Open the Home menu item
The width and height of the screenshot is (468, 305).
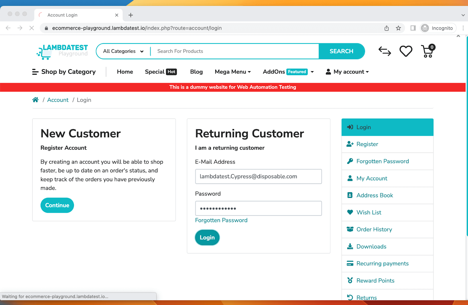pyautogui.click(x=125, y=72)
